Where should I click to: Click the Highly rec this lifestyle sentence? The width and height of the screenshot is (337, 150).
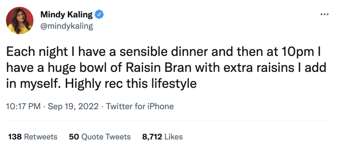(x=132, y=83)
